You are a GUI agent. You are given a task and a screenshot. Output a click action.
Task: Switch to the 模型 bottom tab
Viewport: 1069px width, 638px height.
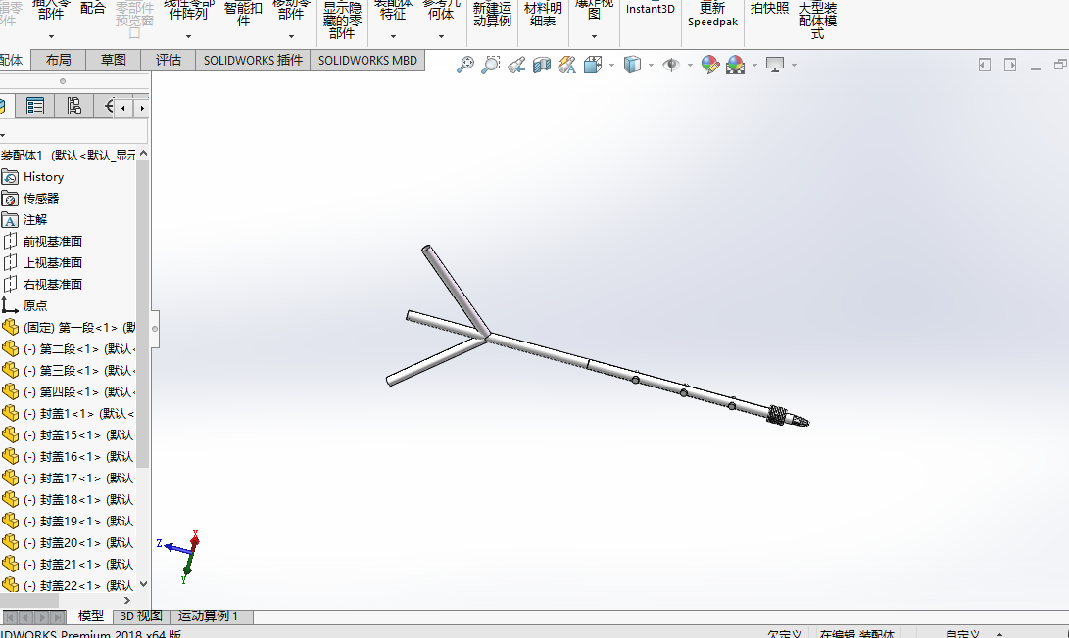pos(91,616)
